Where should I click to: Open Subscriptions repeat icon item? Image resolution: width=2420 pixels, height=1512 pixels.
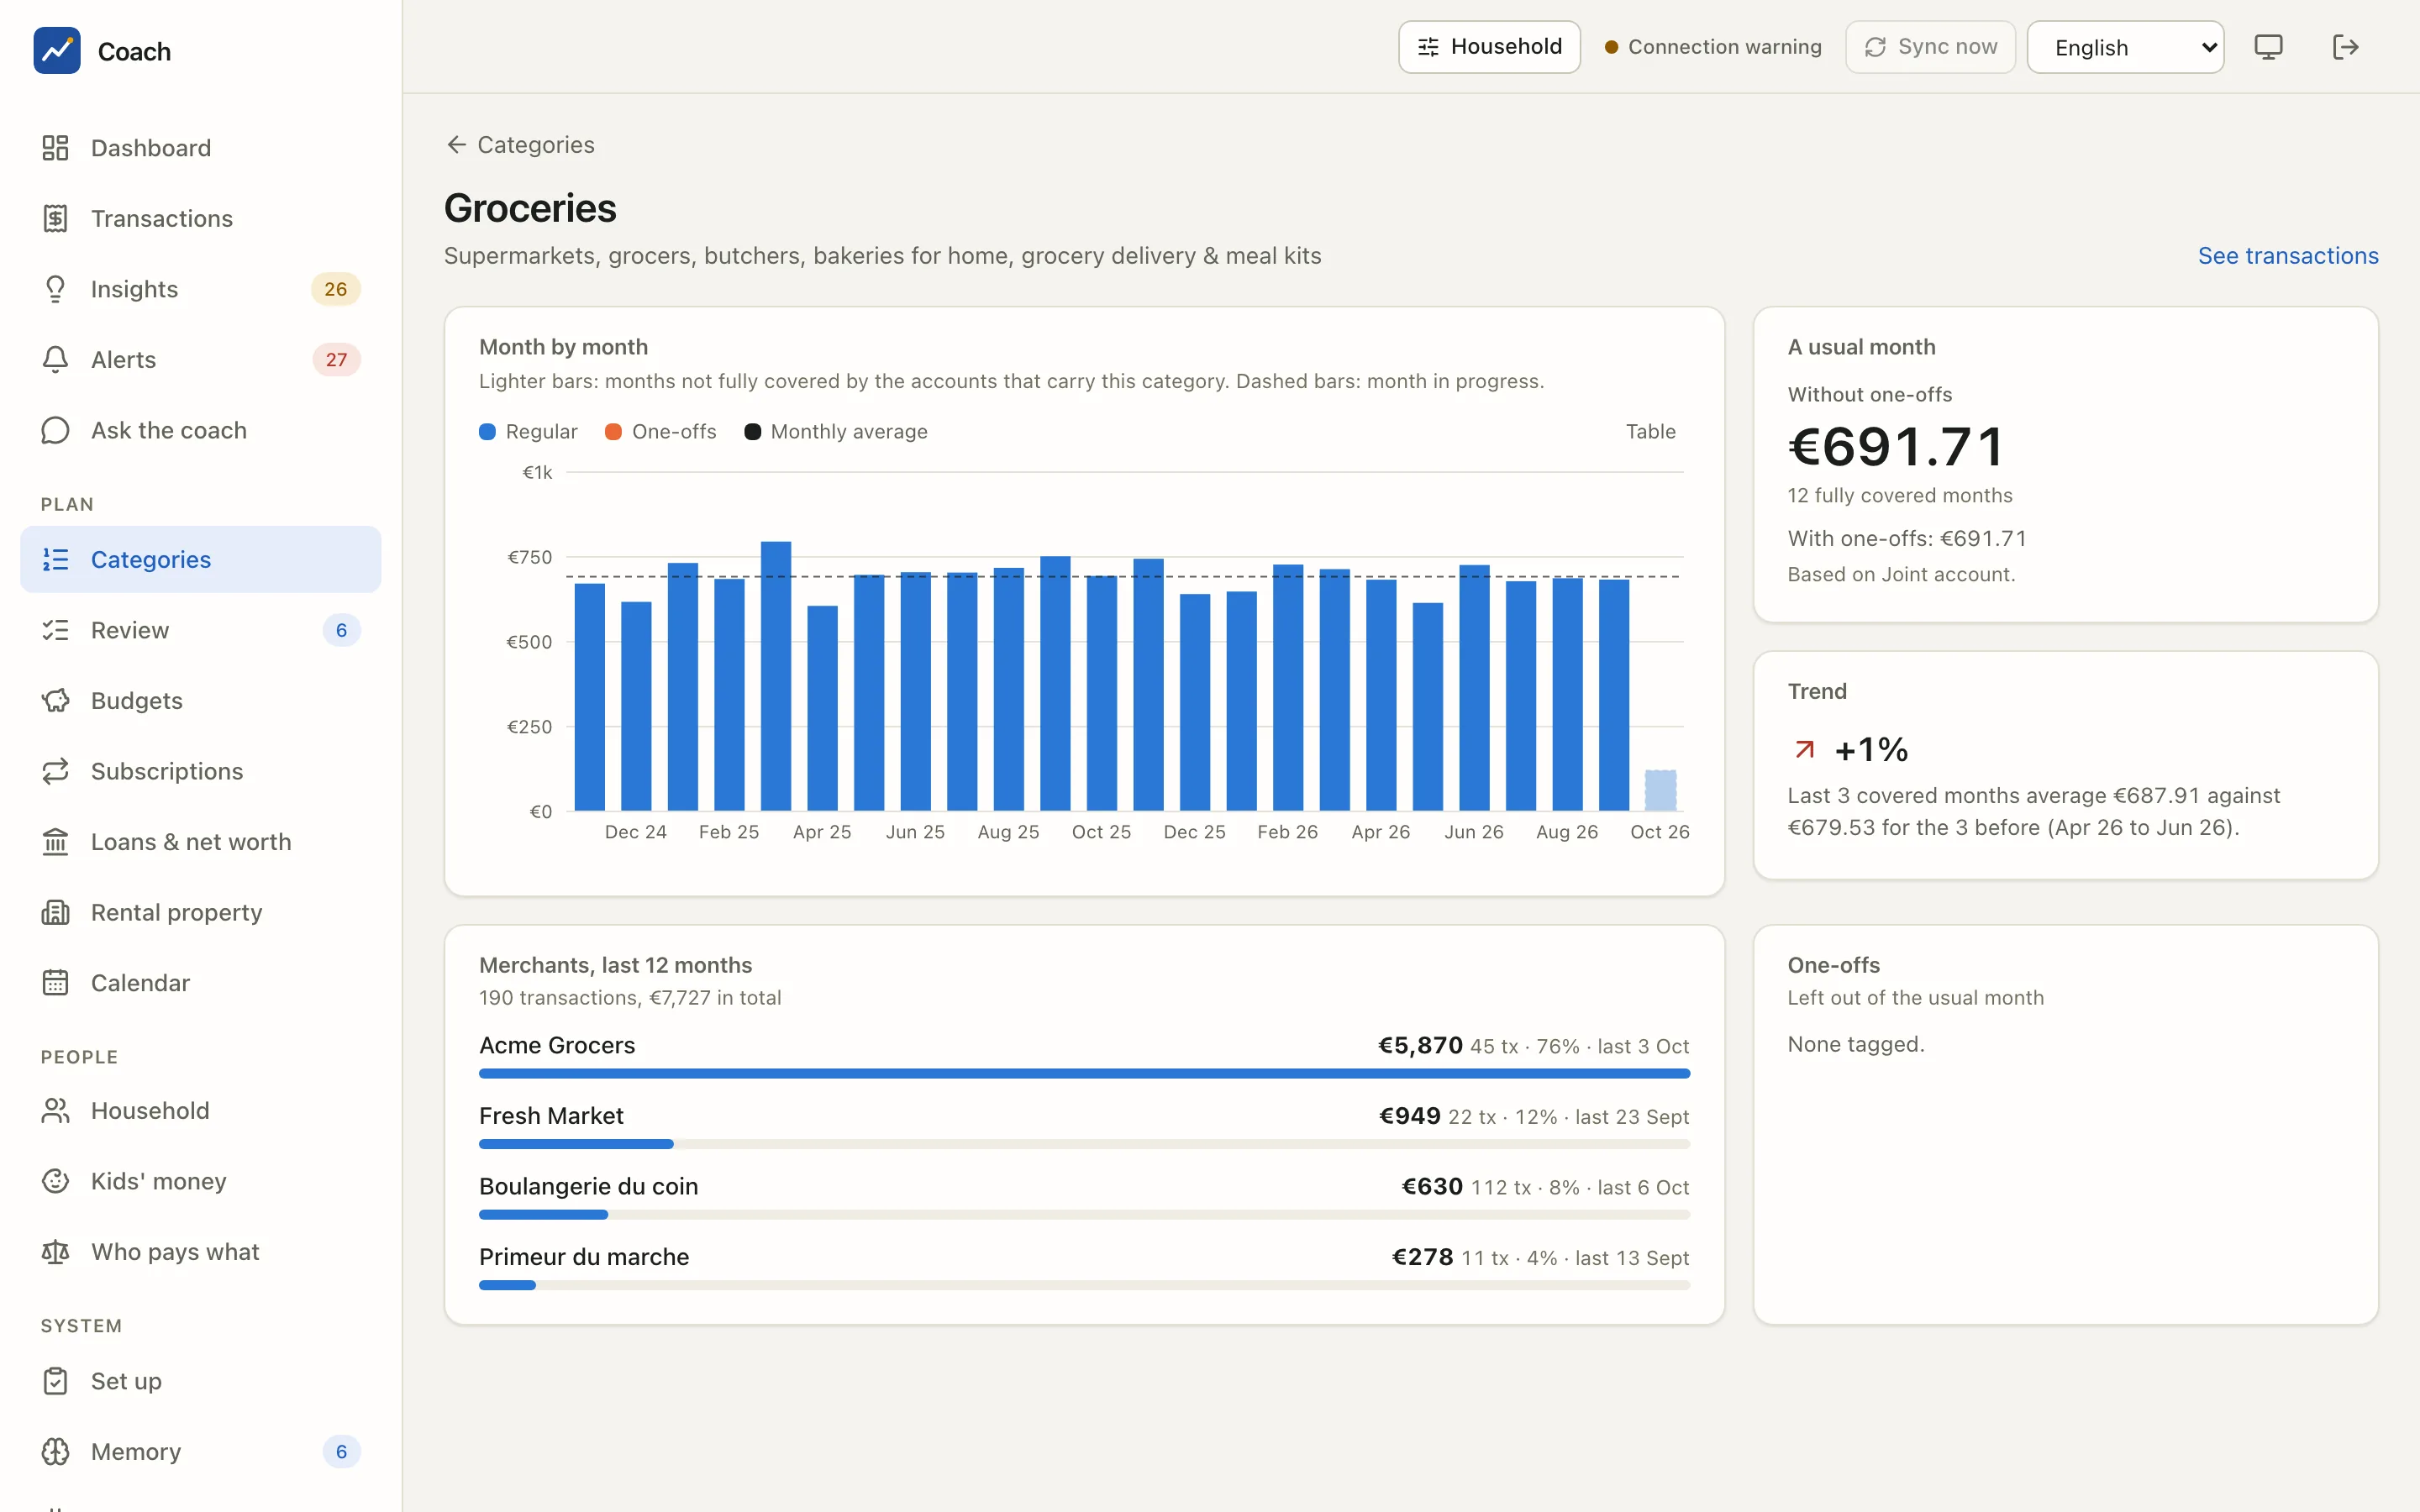point(200,771)
